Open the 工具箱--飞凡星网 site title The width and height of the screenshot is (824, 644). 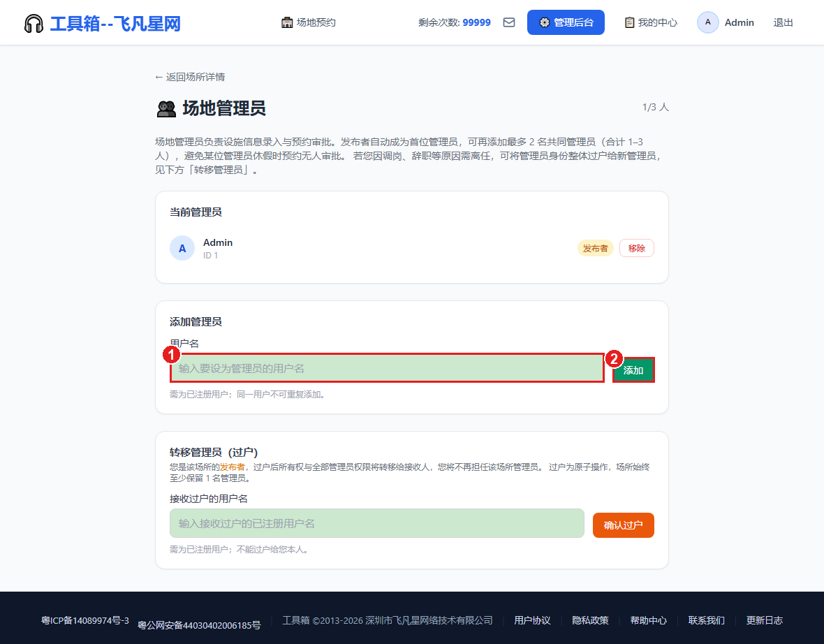115,24
